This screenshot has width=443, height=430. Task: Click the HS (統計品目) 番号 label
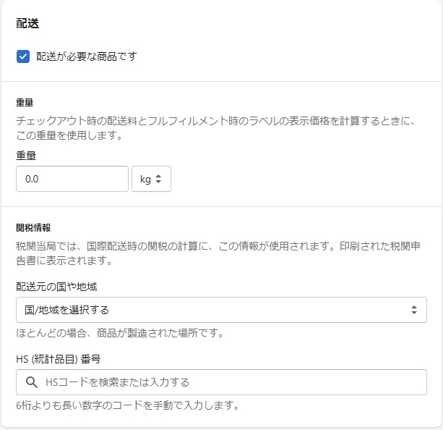[57, 358]
